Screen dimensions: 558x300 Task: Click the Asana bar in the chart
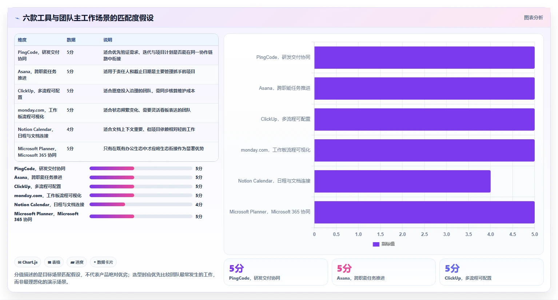click(x=425, y=88)
